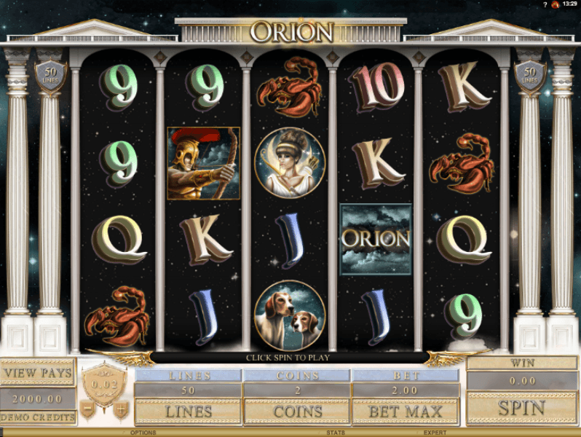
Task: Click the left 50 Lines shield badge
Action: pyautogui.click(x=51, y=76)
